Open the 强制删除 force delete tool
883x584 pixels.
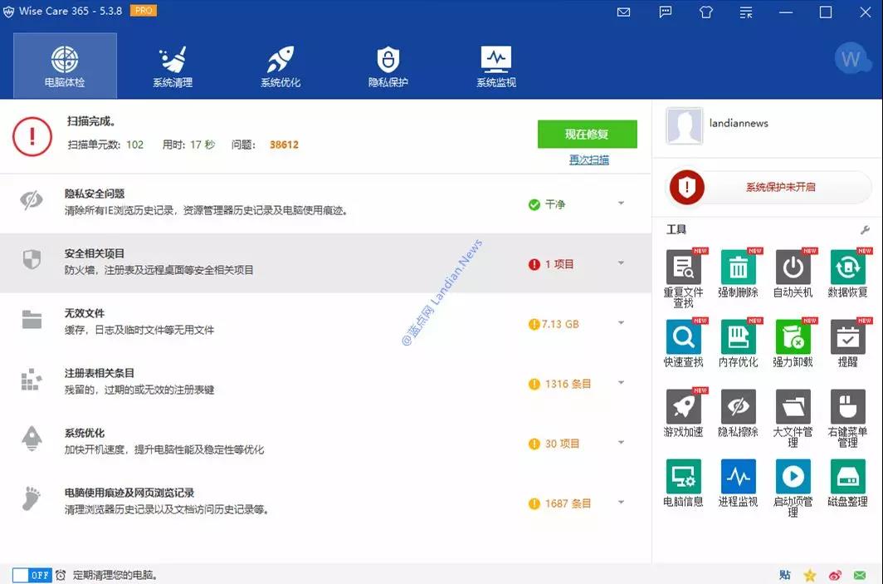click(x=738, y=267)
